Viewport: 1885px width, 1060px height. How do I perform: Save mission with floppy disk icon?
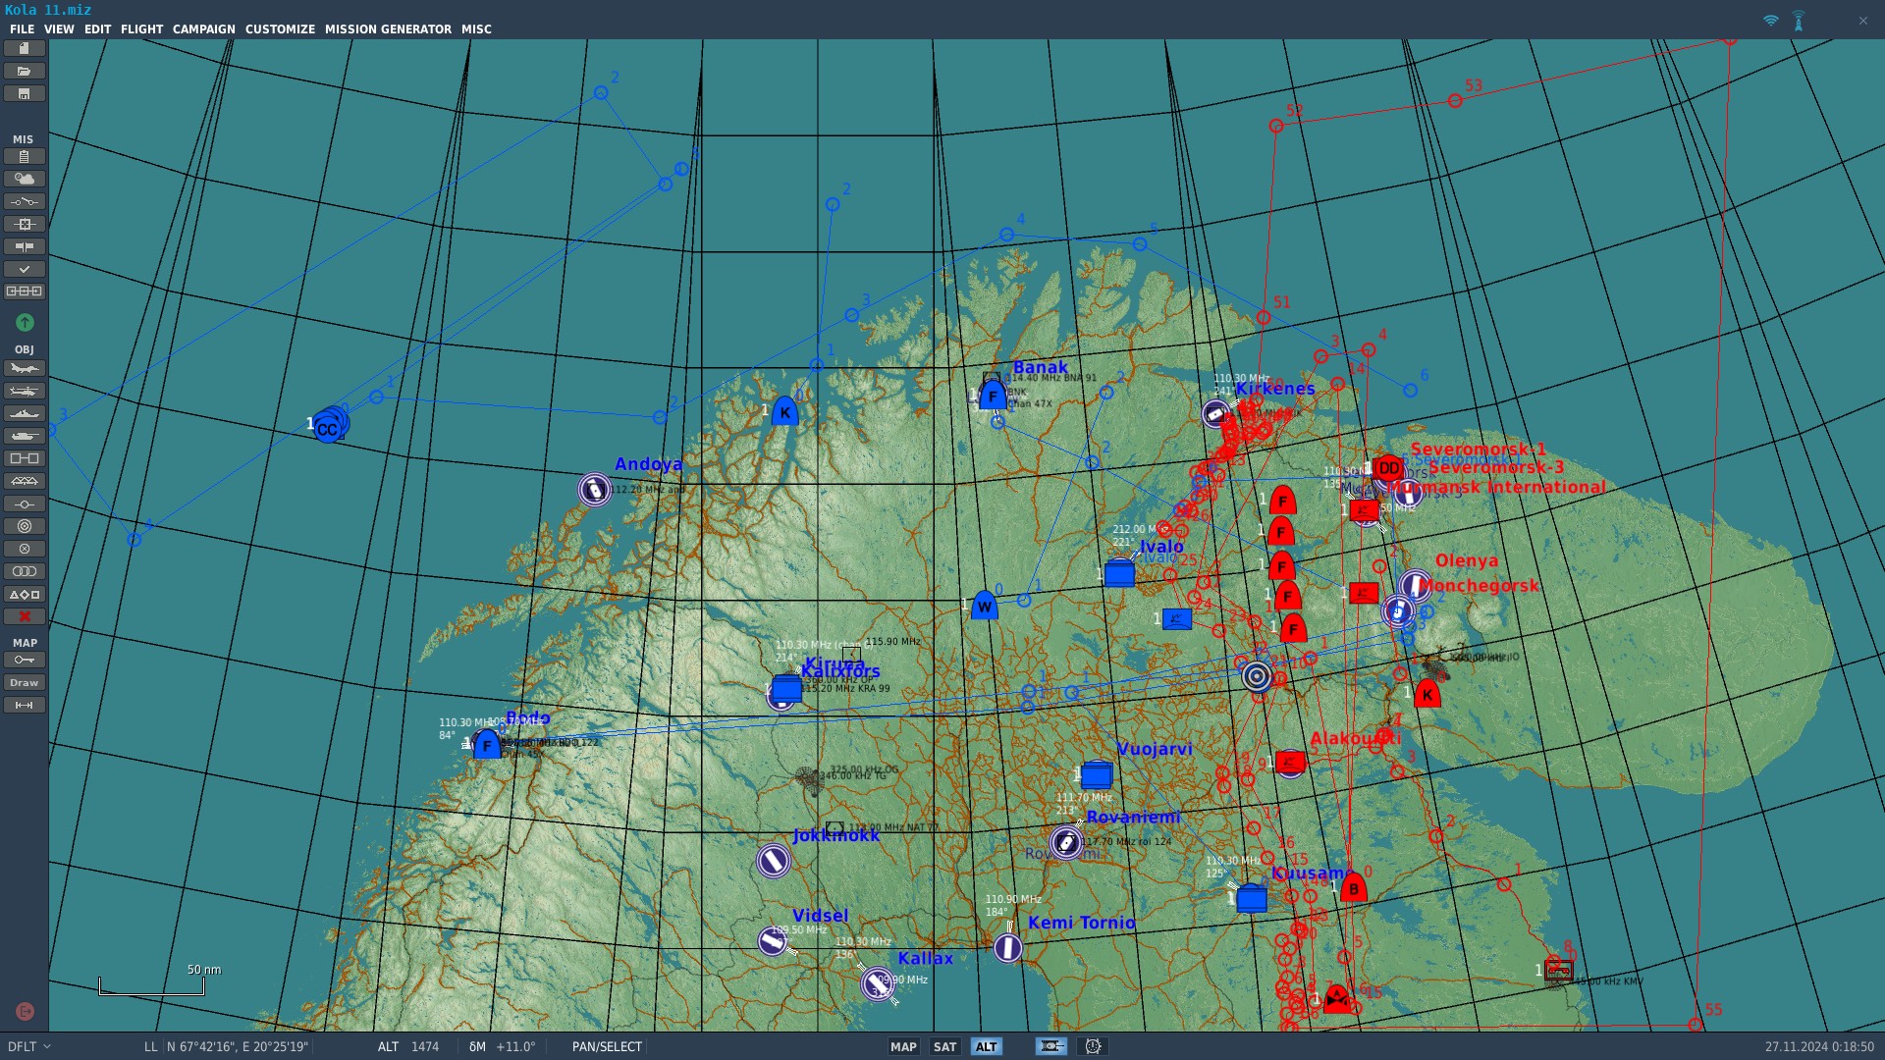pos(24,93)
